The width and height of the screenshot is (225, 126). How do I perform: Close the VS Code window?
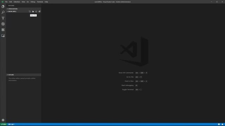tap(222, 2)
